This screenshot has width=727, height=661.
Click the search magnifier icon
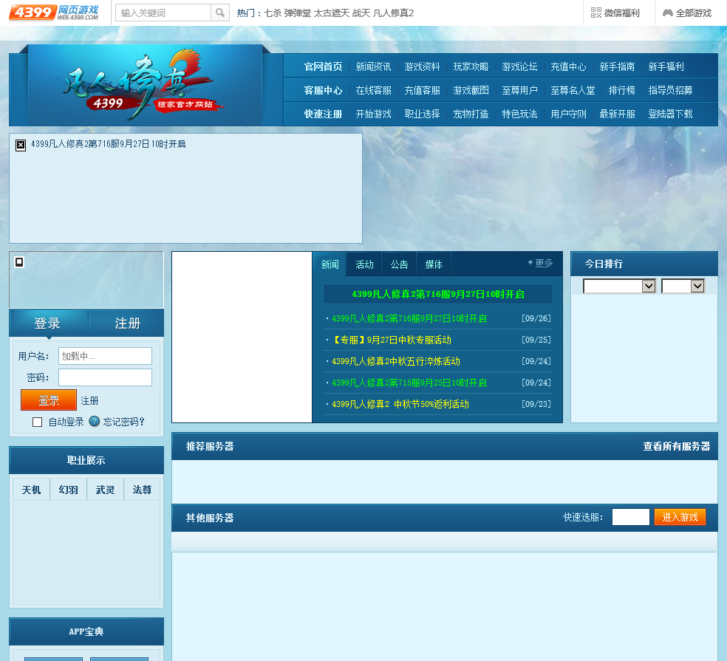point(220,13)
